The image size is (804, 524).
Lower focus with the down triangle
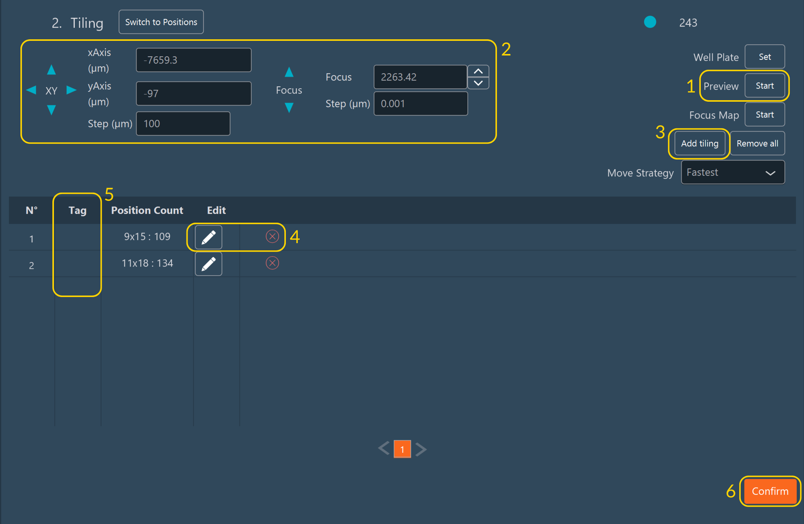289,107
